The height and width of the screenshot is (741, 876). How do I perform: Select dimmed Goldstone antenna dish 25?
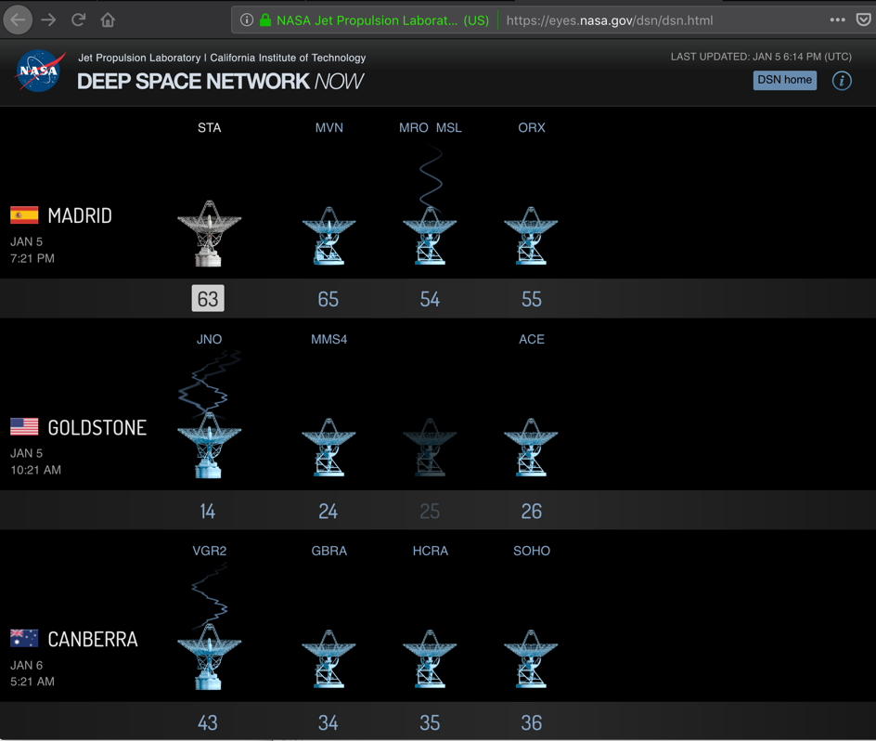(x=430, y=447)
